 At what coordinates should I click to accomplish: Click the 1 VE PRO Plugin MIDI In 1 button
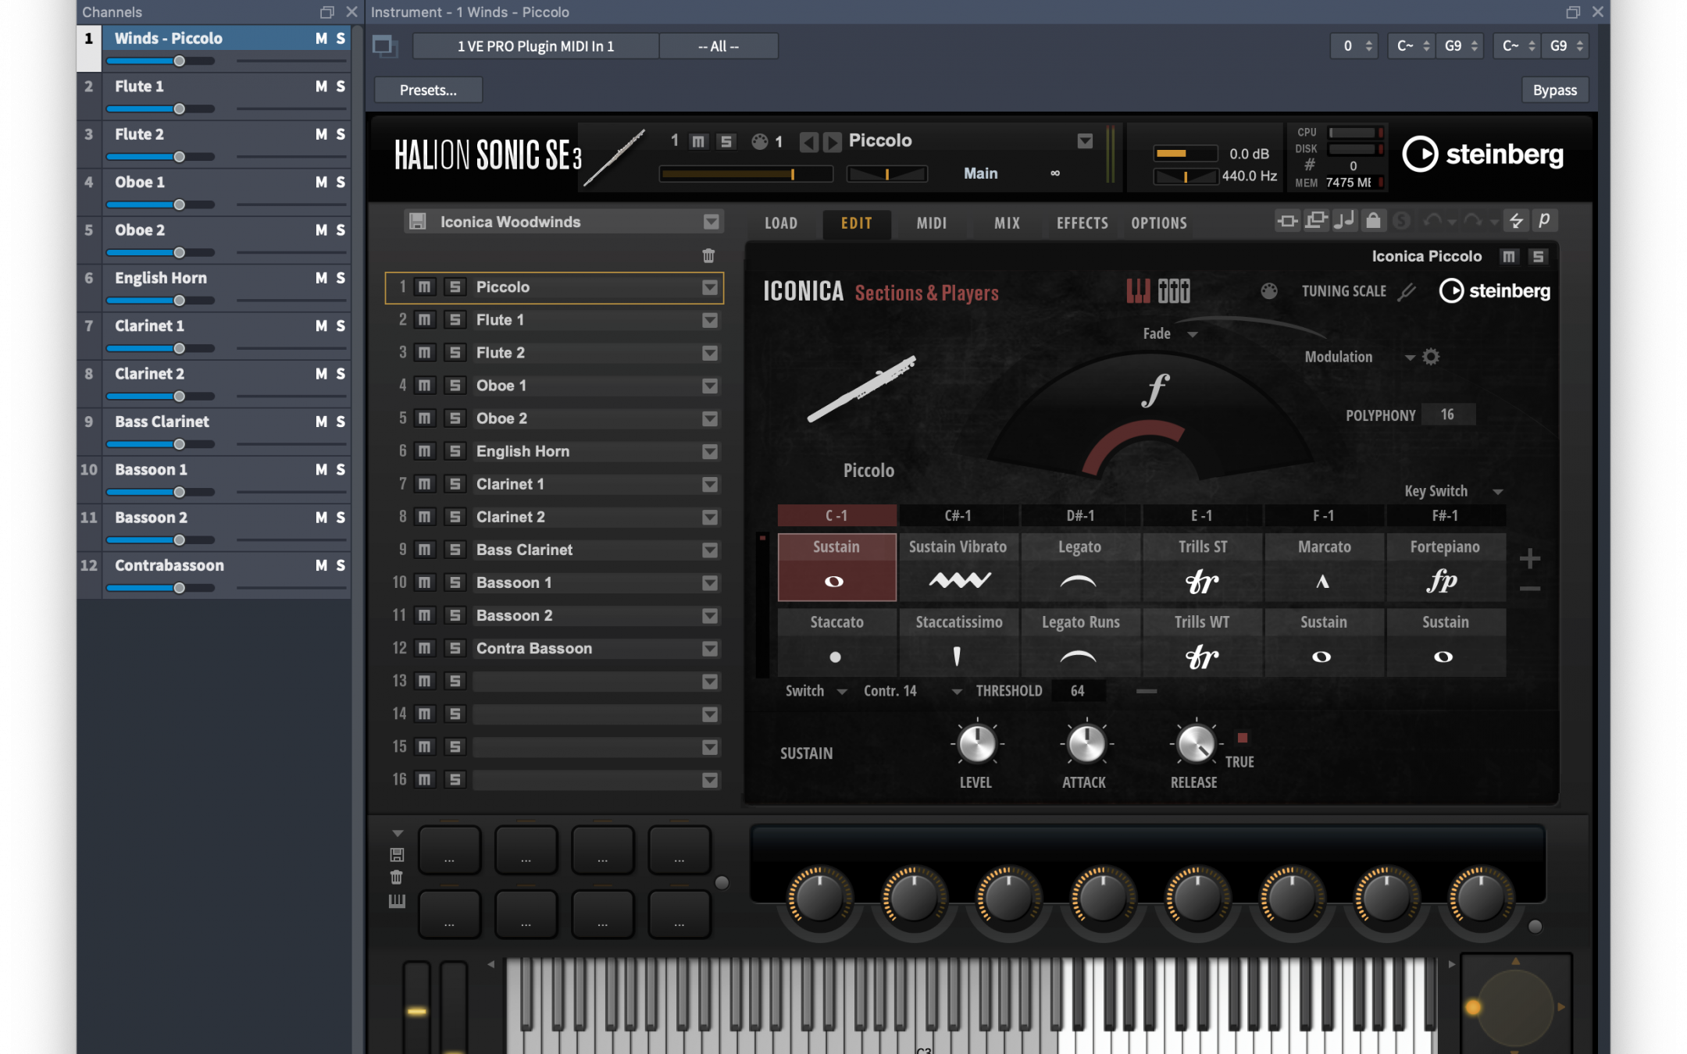(x=536, y=46)
